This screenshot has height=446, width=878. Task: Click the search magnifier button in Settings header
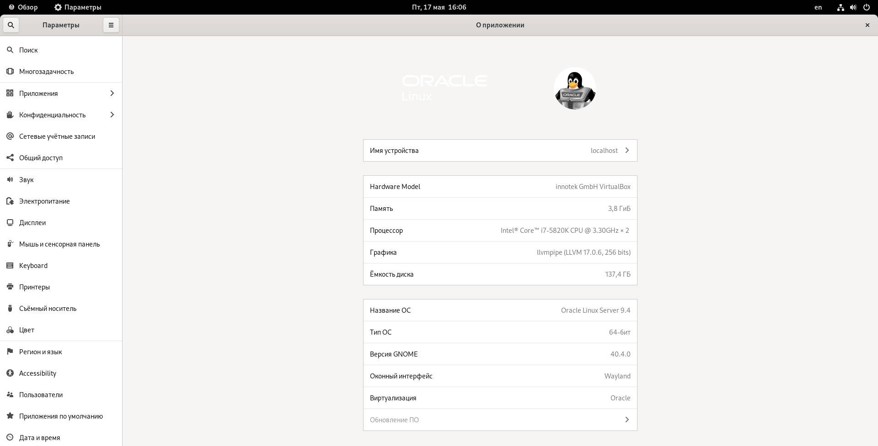11,25
